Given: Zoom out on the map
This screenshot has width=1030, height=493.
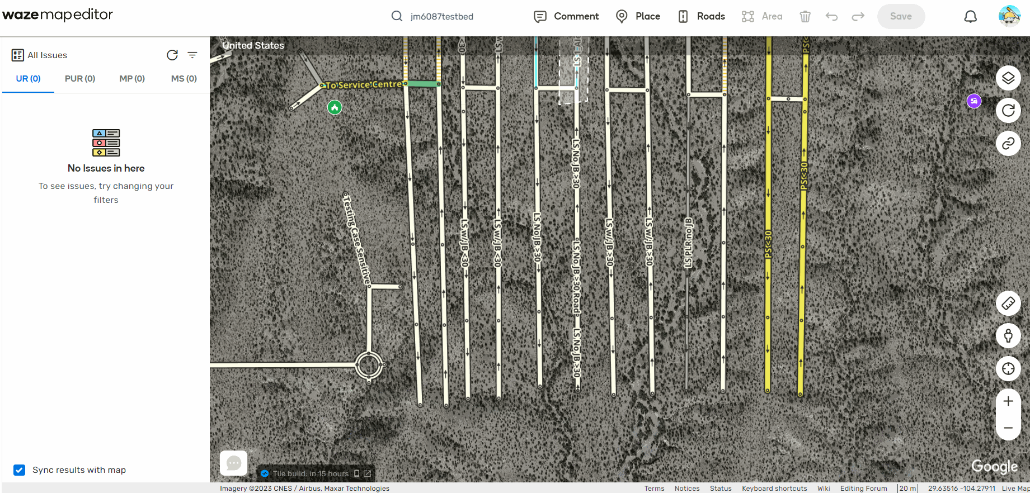Looking at the screenshot, I should [x=1008, y=428].
